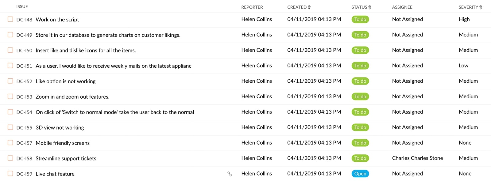491x181 pixels.
Task: Click 'Medium' severity on DC-I58
Action: [x=468, y=158]
